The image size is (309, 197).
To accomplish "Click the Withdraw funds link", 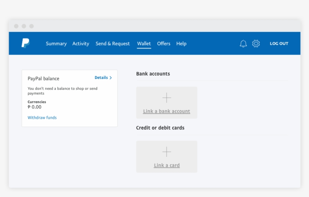I will point(42,118).
